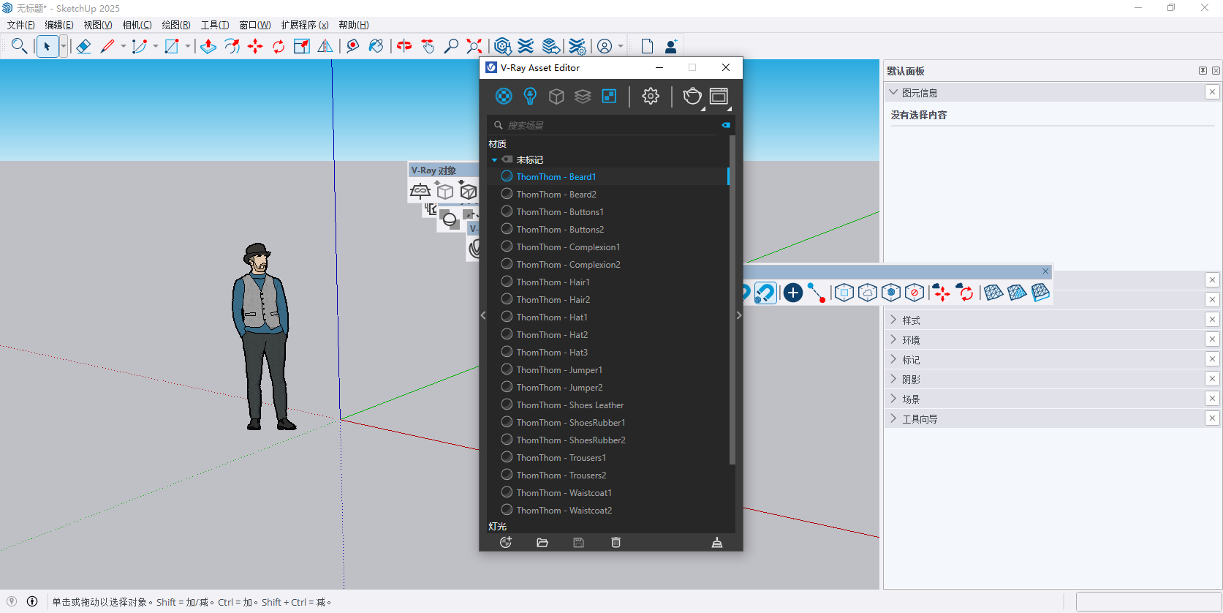The width and height of the screenshot is (1223, 613).
Task: Toggle the Geometry cube category icon
Action: (556, 96)
